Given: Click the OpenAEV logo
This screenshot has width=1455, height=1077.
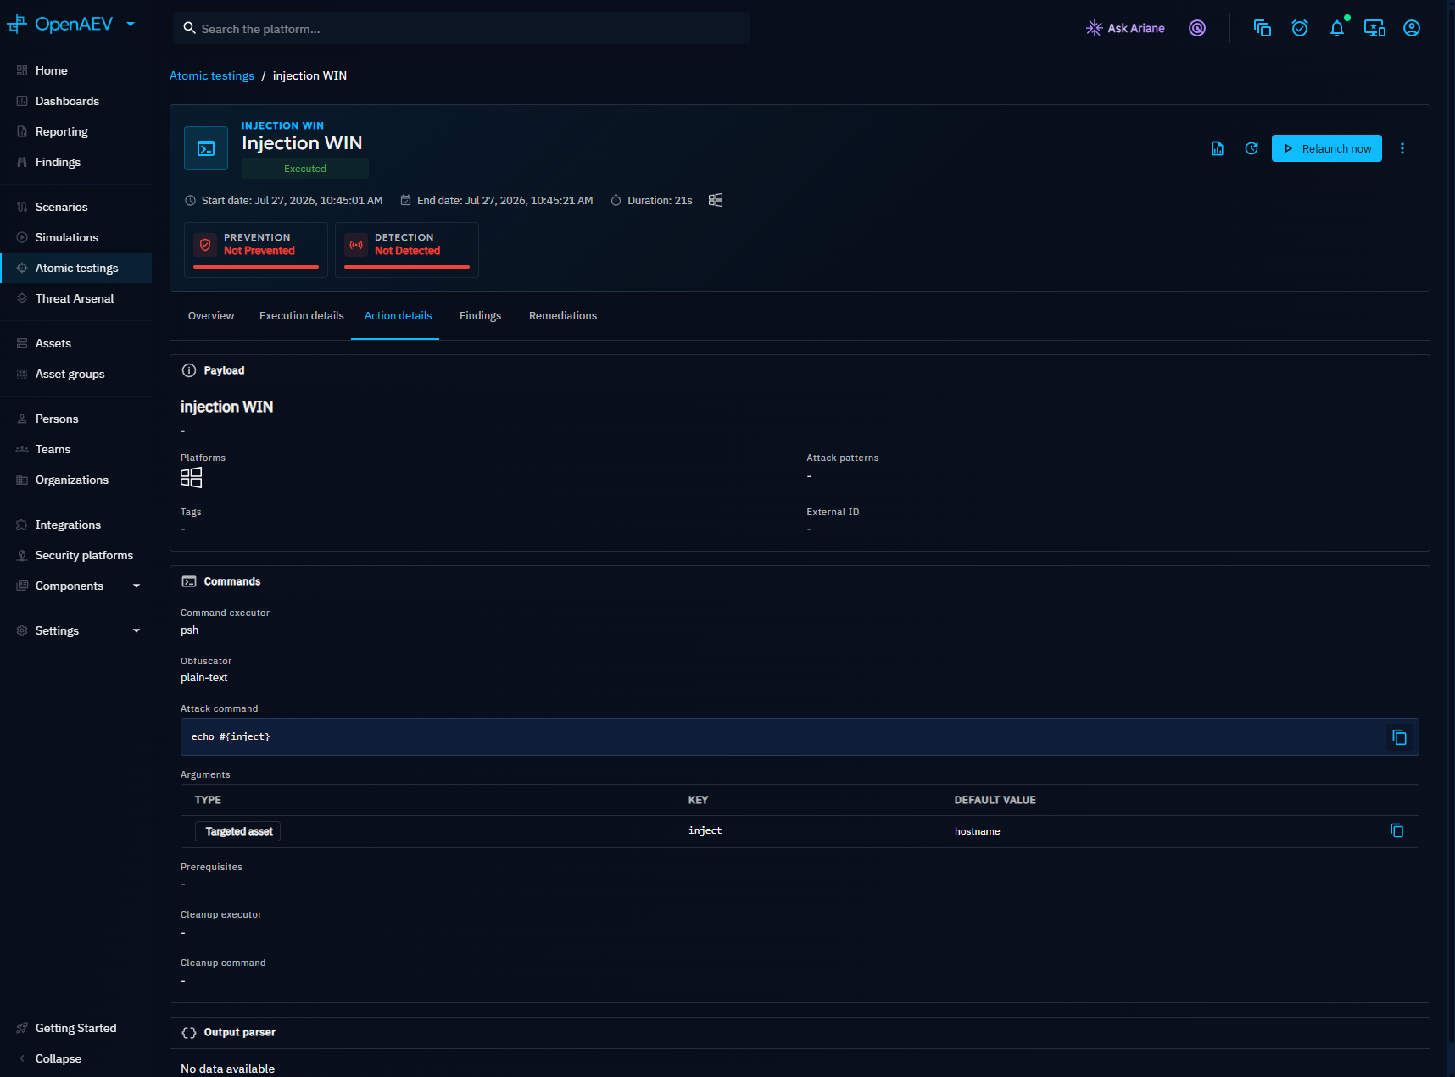Looking at the screenshot, I should coord(60,25).
